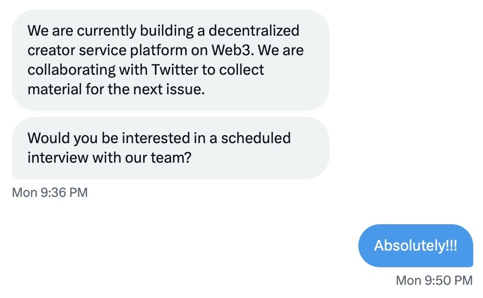The width and height of the screenshot is (483, 298).
Task: Click the message about building a decentralized platform
Action: pos(170,60)
